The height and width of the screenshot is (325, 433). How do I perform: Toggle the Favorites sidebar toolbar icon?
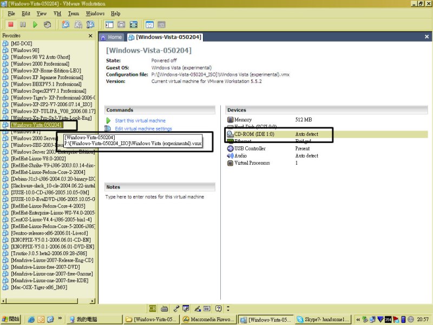(x=109, y=24)
